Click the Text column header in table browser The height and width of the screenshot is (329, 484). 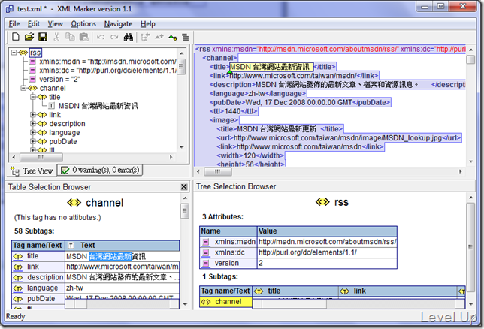(x=123, y=246)
